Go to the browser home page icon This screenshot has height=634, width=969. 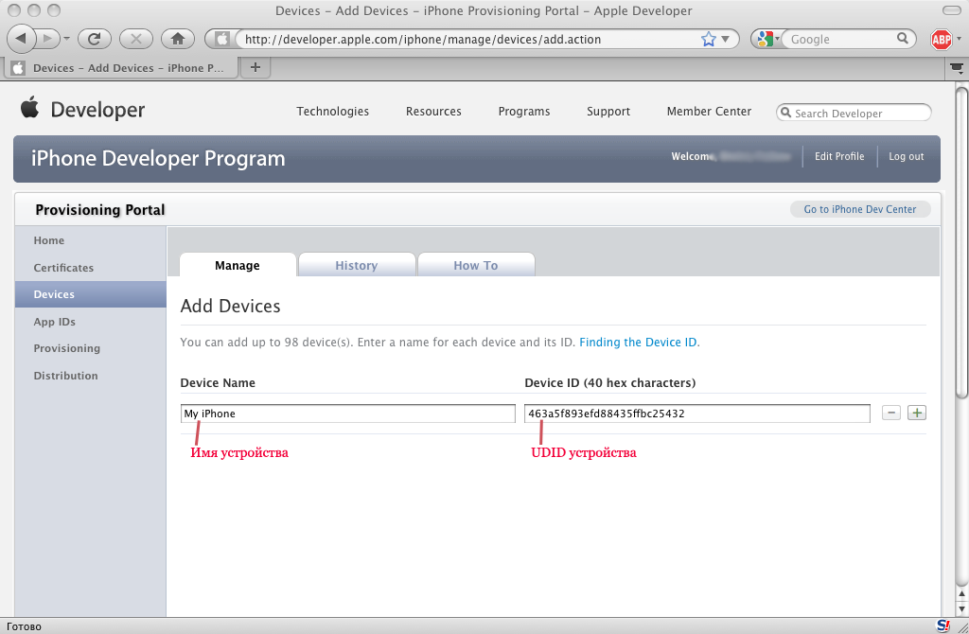[178, 39]
